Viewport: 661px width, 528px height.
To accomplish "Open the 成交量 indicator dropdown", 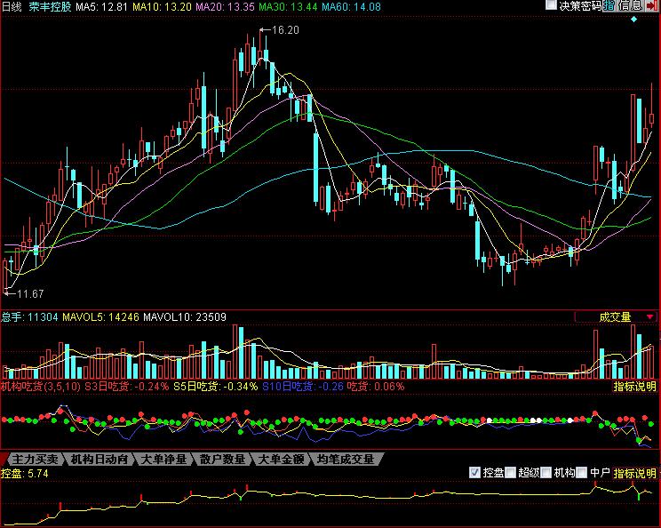I will click(615, 316).
